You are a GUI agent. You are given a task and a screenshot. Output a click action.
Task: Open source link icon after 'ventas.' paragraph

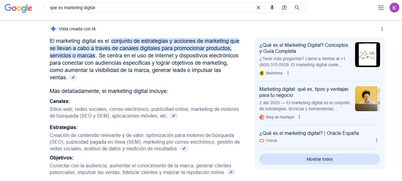tap(73, 77)
